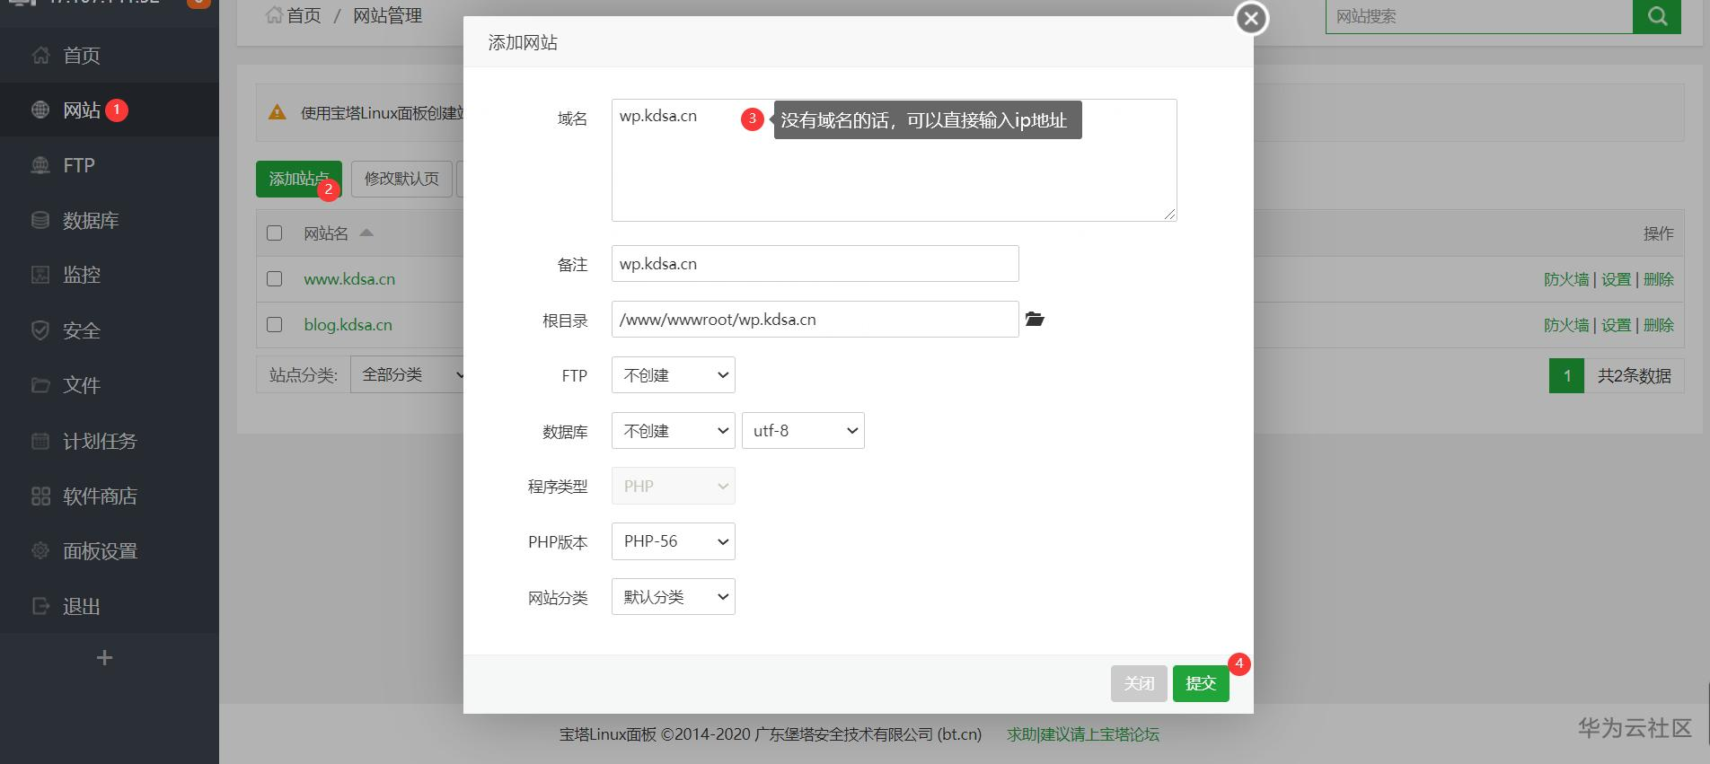Expand the FTP 不创建 dropdown
This screenshot has height=764, width=1710.
click(674, 375)
